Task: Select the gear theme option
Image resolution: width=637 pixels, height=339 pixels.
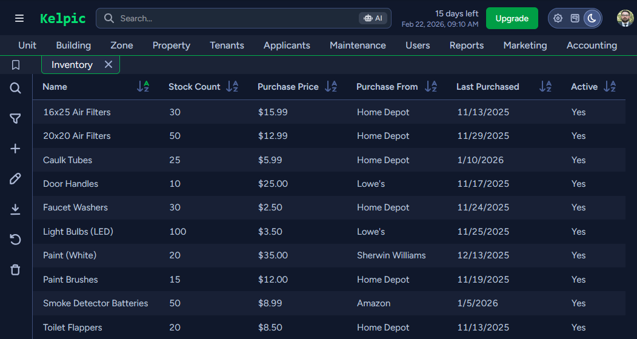Action: (558, 18)
